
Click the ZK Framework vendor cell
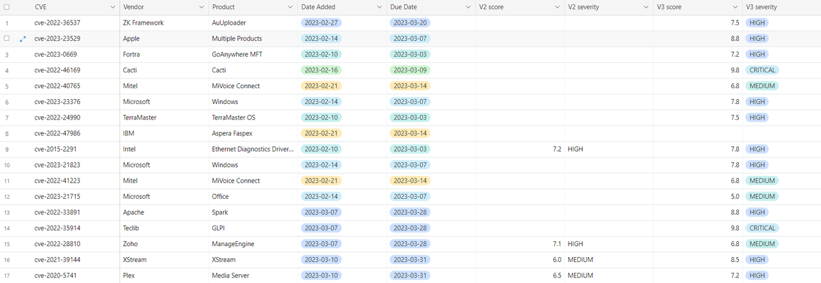pos(164,23)
